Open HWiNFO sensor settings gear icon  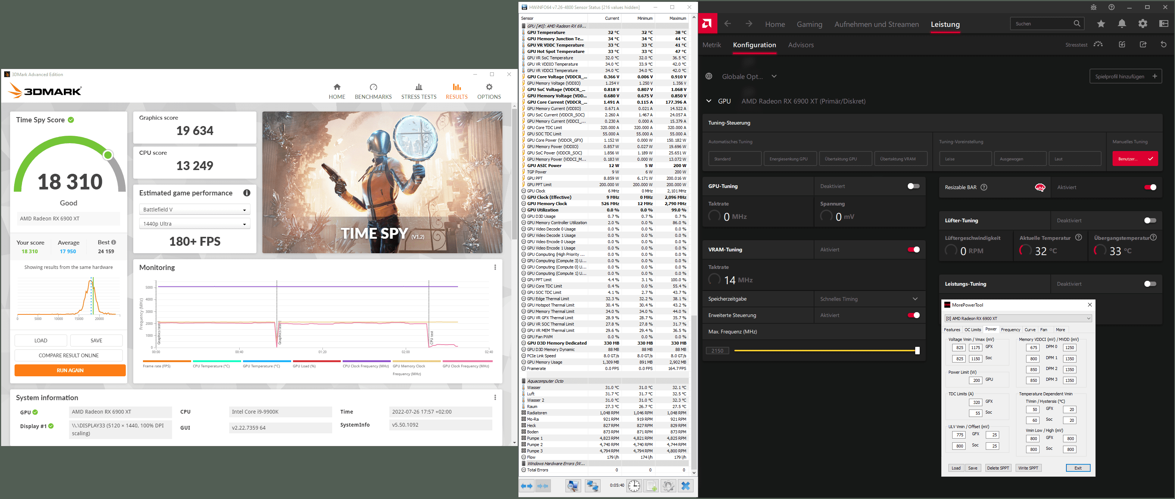coord(668,486)
